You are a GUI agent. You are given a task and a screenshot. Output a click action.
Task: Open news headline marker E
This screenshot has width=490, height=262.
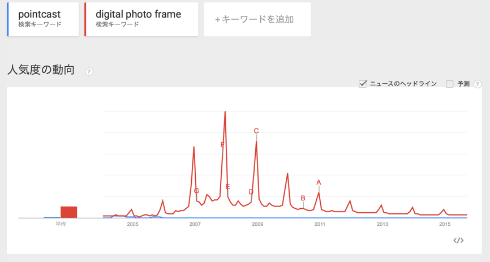pyautogui.click(x=228, y=187)
